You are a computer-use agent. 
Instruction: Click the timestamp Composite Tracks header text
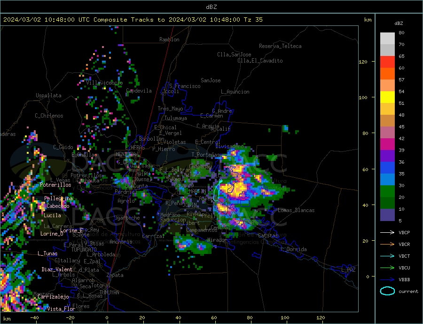[x=133, y=20]
